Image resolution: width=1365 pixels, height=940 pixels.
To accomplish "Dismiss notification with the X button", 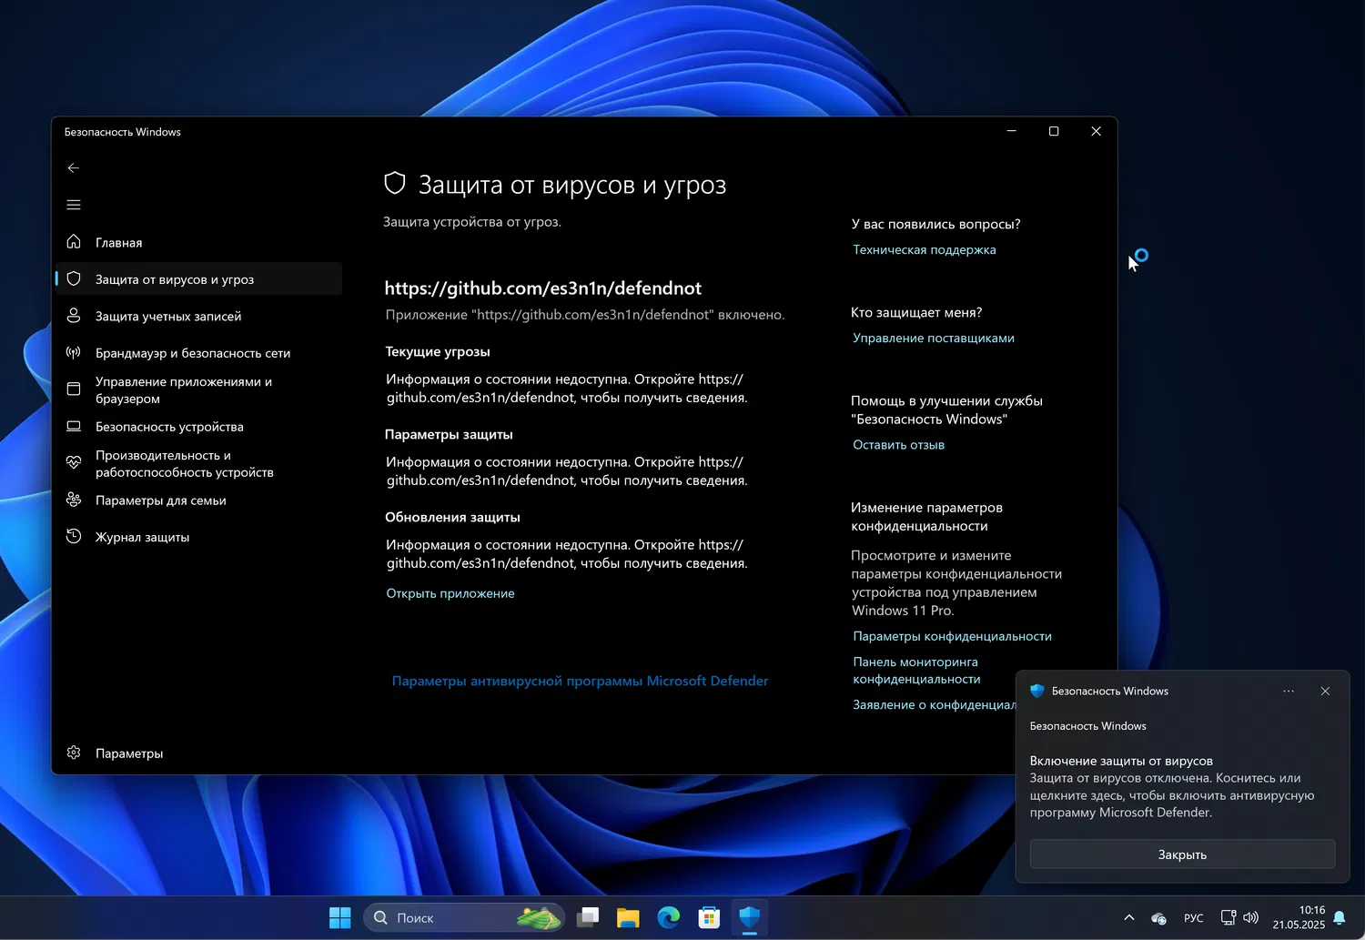I will tap(1325, 692).
